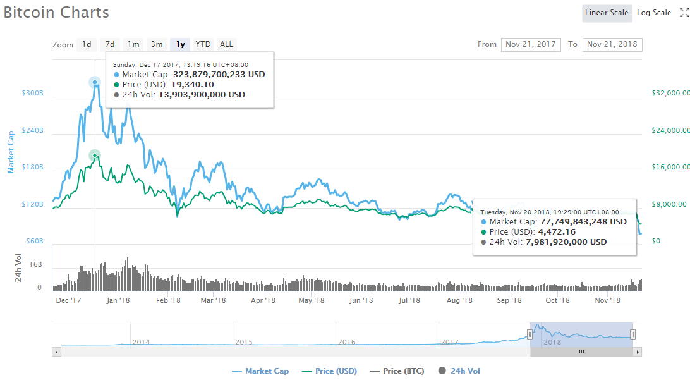
Task: Click the 19,340.10 price value in tooltip
Action: coord(193,85)
